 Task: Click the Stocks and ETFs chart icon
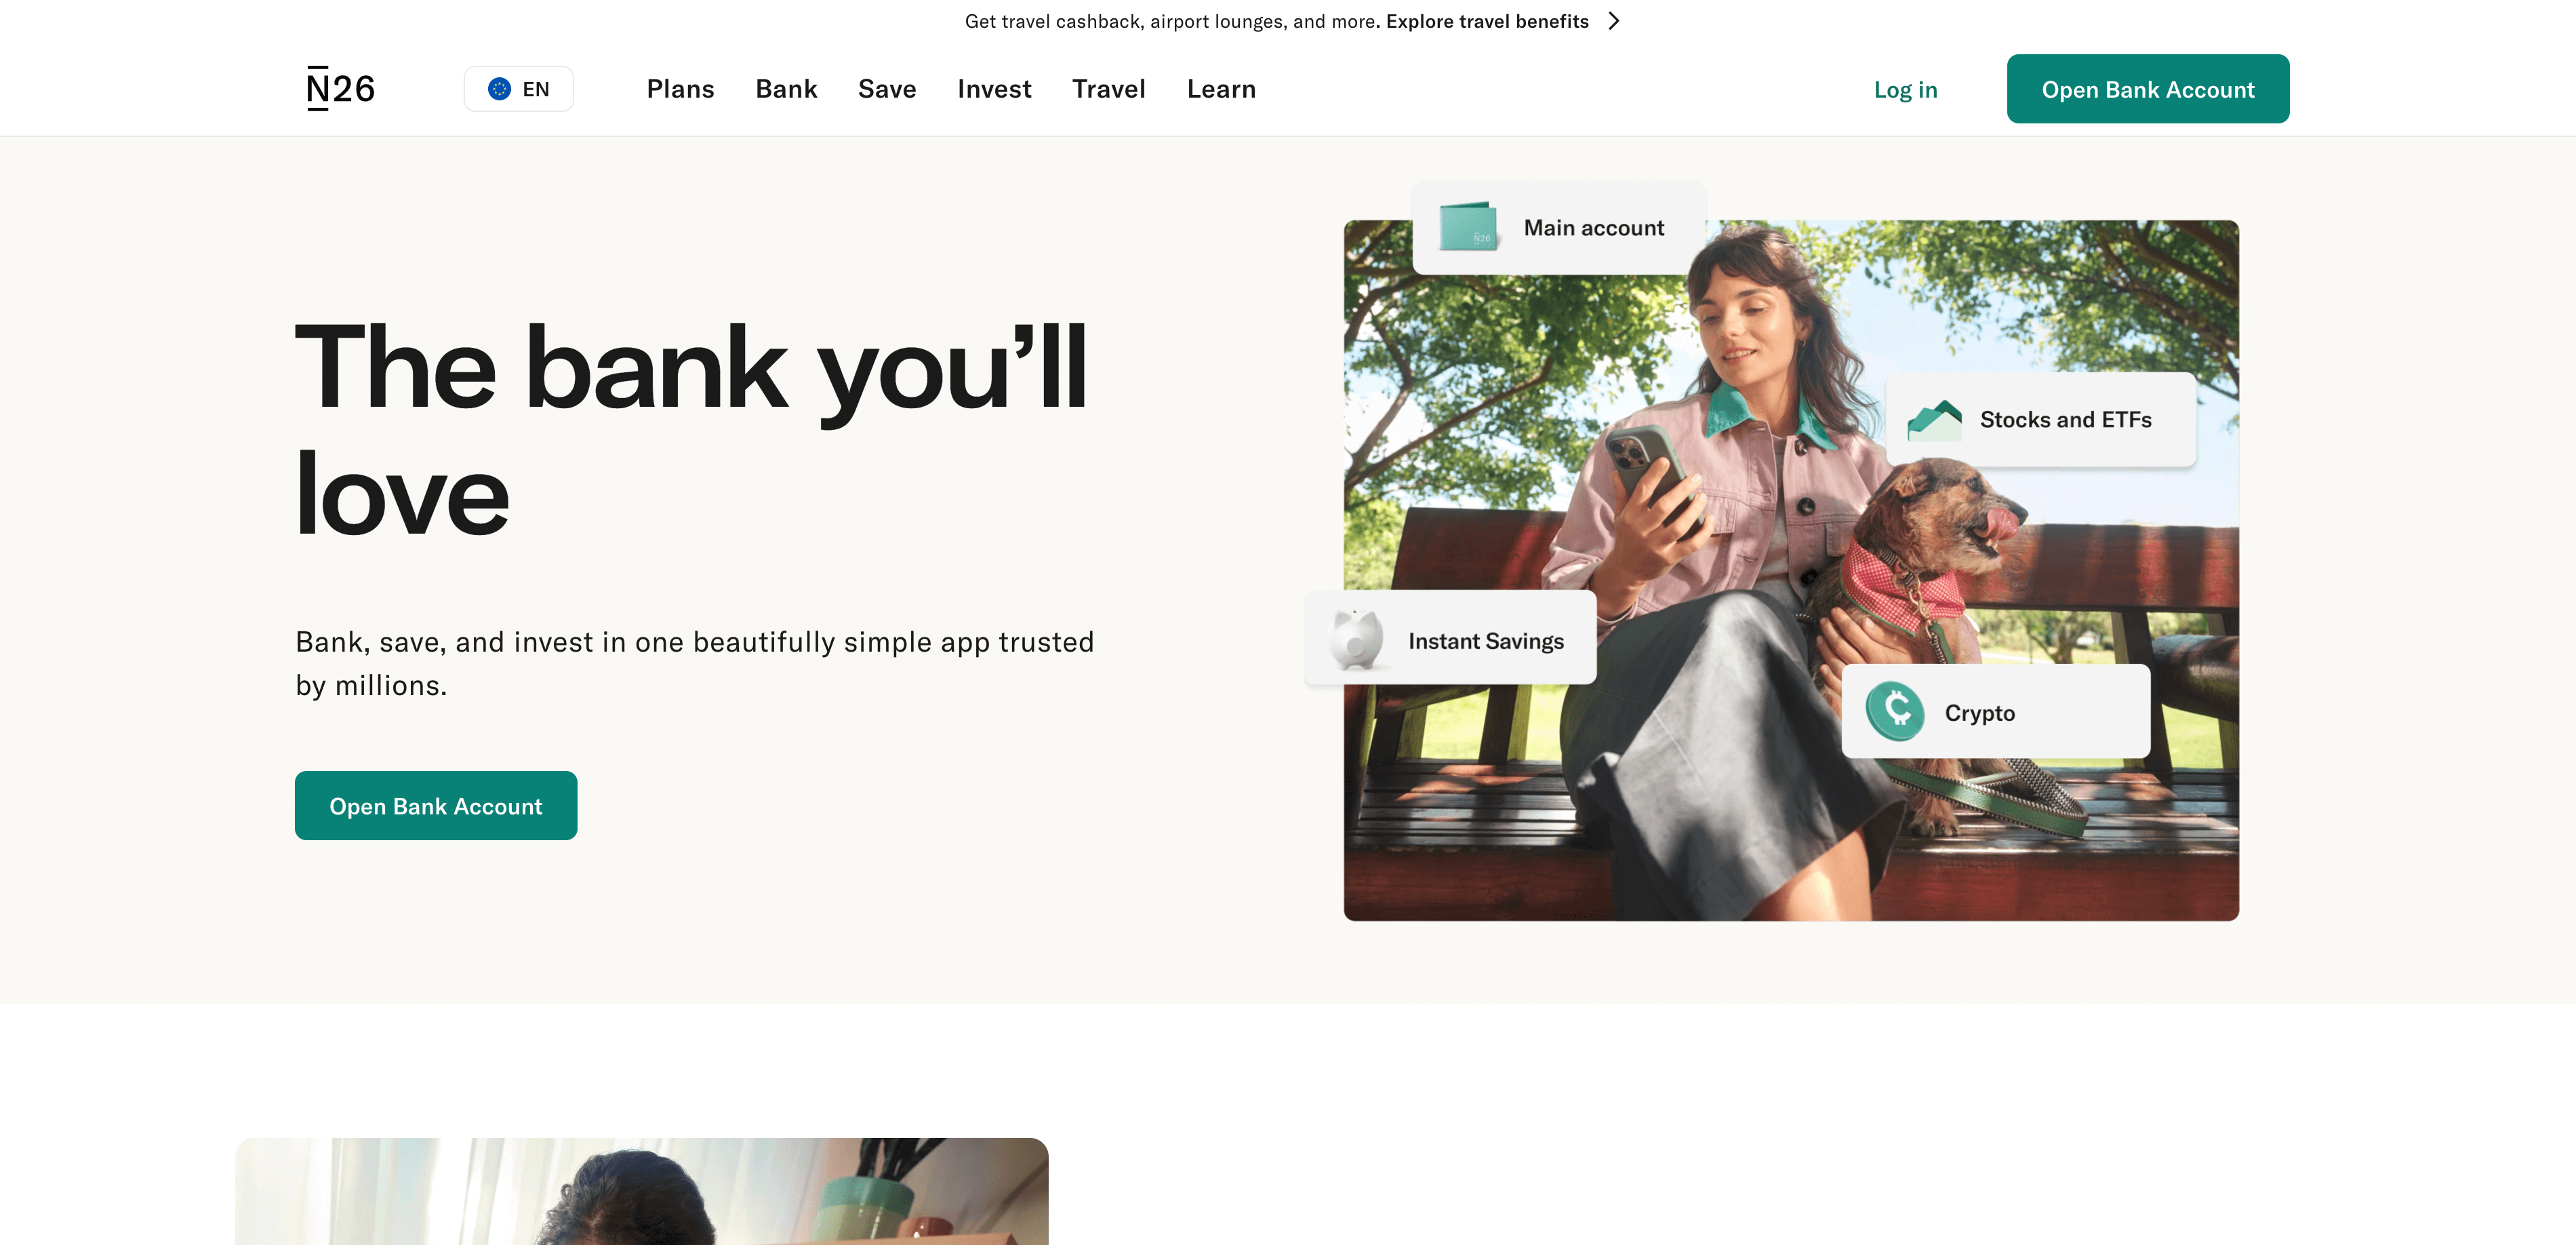point(1933,420)
